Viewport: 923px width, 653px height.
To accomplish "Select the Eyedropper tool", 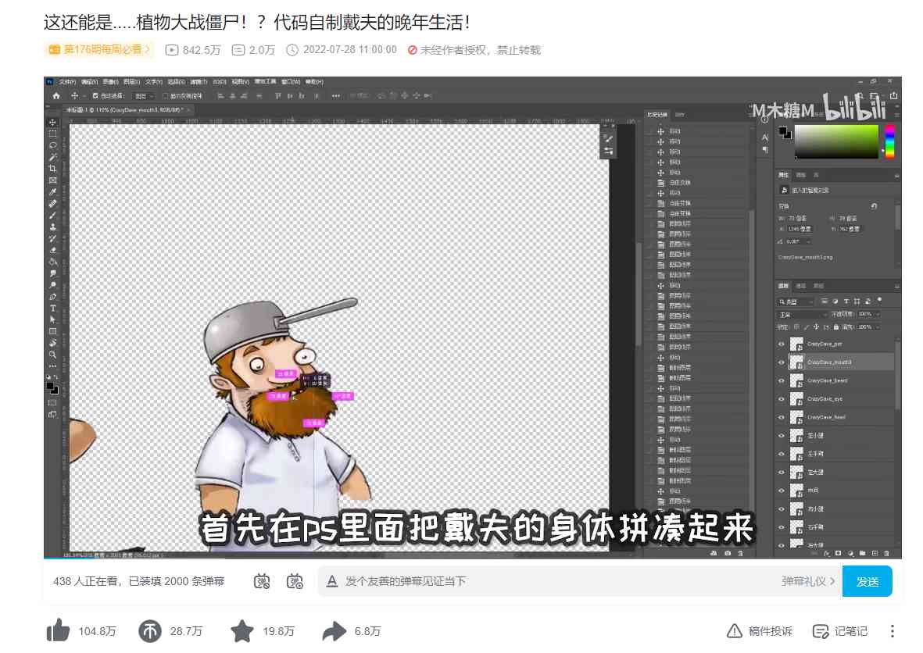I will click(52, 192).
